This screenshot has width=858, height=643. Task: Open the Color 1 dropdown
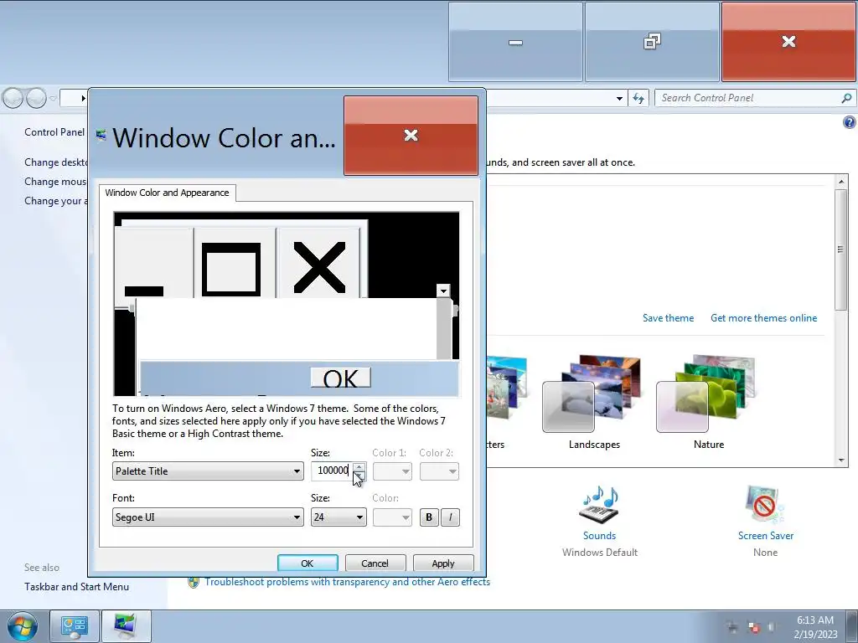392,471
